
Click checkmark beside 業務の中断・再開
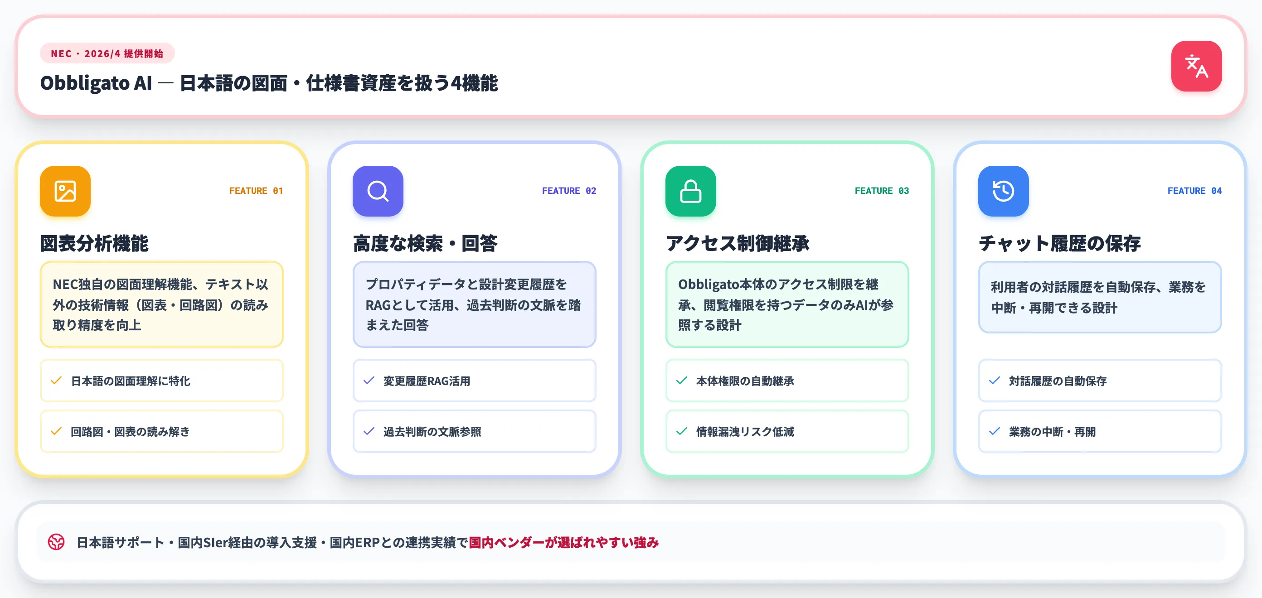pos(994,431)
